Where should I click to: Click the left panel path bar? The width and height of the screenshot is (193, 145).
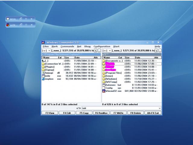pyautogui.click(x=71, y=54)
